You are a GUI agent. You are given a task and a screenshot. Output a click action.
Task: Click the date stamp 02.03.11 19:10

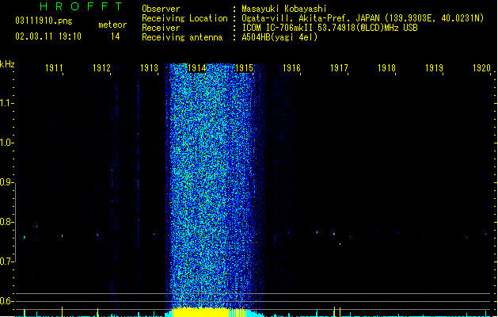48,36
